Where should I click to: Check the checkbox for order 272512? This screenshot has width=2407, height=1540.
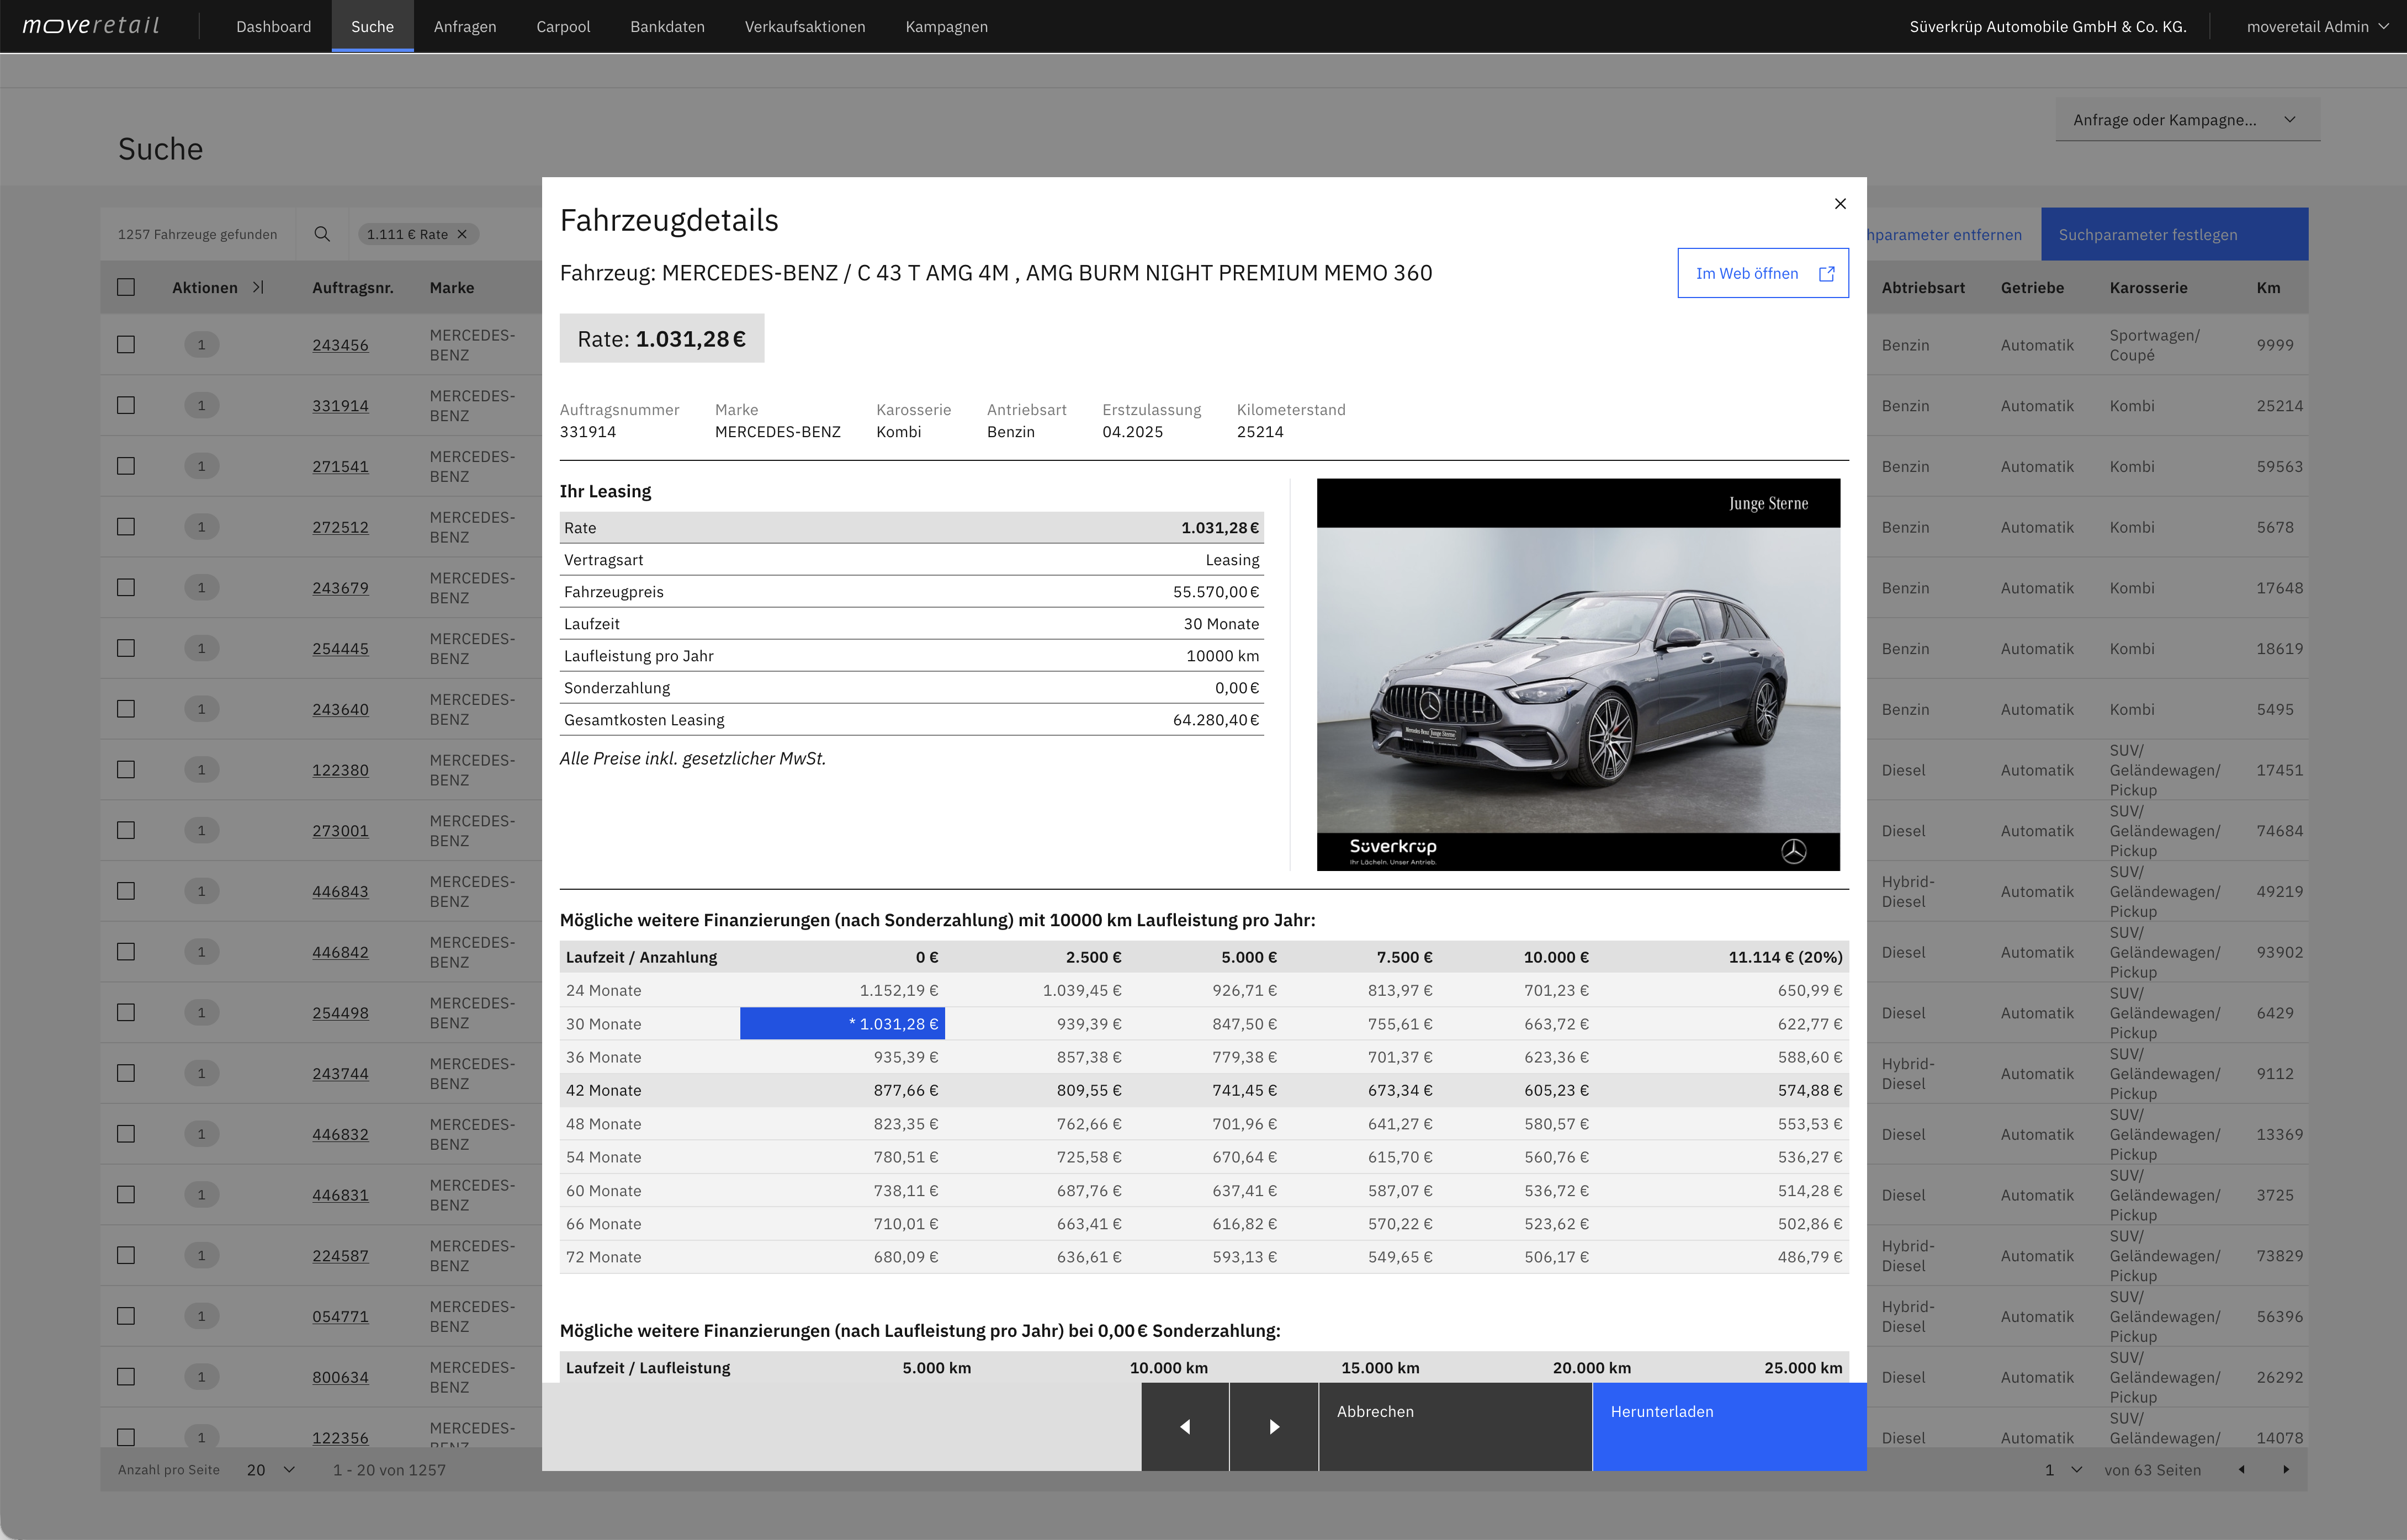(x=126, y=527)
